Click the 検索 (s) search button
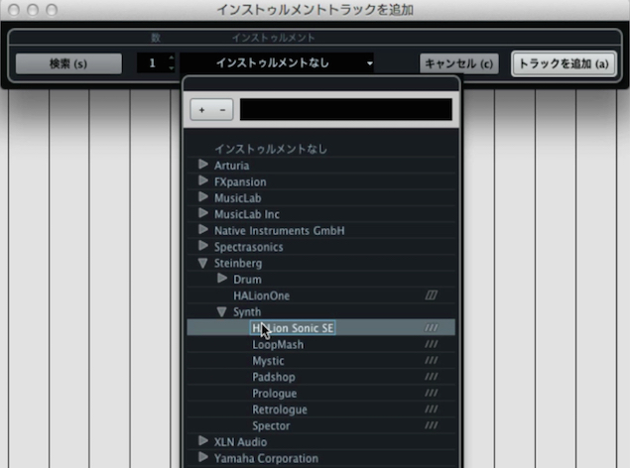The image size is (630, 468). pyautogui.click(x=68, y=63)
